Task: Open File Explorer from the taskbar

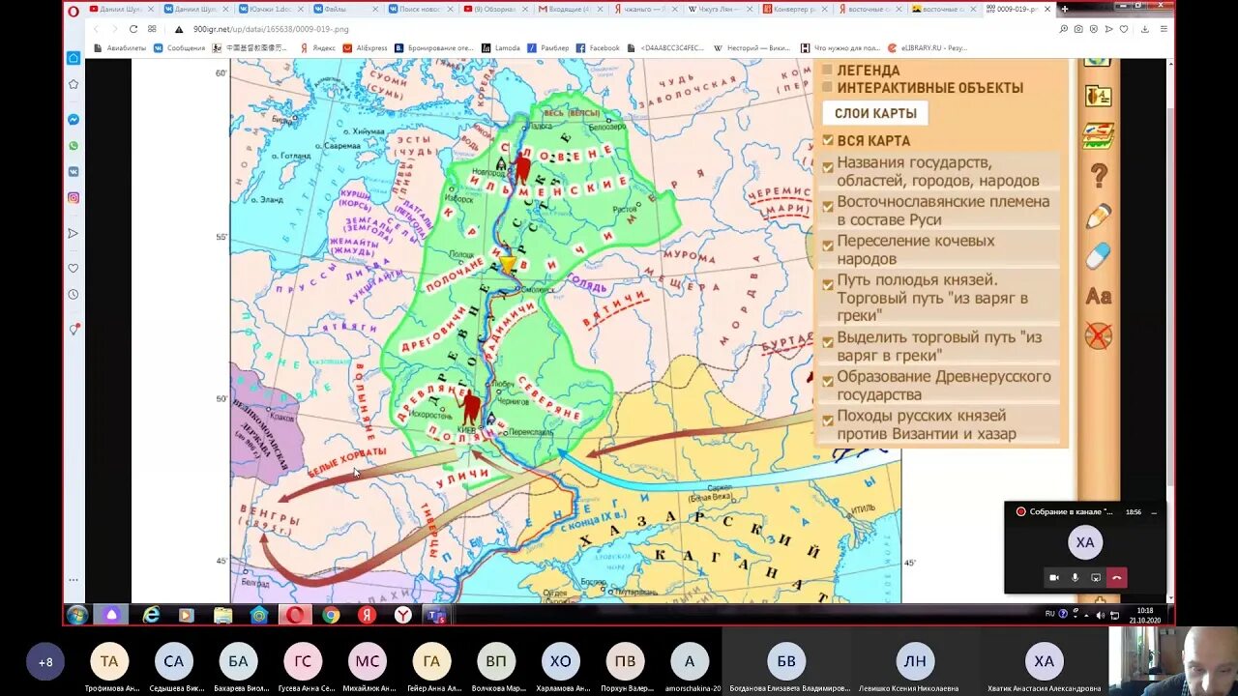Action: point(223,615)
